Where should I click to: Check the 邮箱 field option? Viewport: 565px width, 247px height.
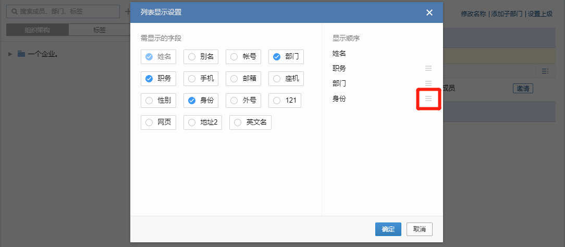tap(235, 79)
